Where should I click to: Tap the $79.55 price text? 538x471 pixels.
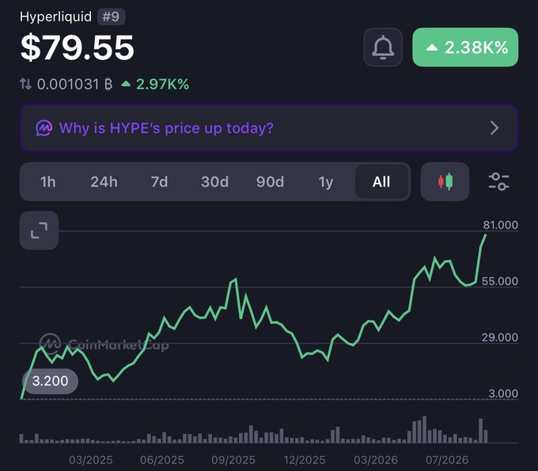[78, 47]
